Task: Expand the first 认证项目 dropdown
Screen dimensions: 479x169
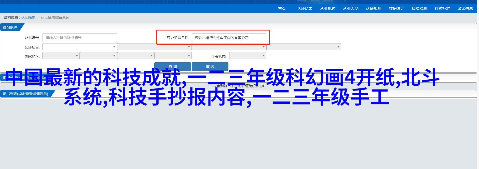Action: tap(79, 47)
